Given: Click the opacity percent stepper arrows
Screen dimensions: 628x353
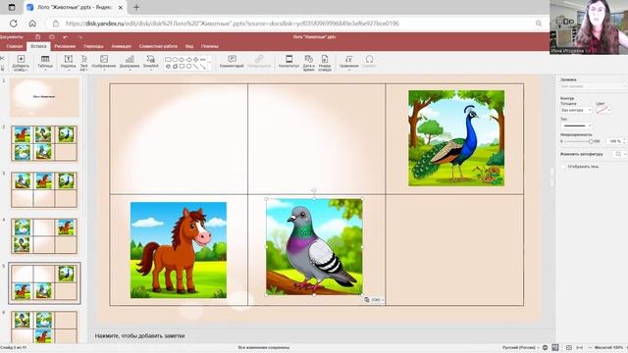Looking at the screenshot, I should [624, 141].
